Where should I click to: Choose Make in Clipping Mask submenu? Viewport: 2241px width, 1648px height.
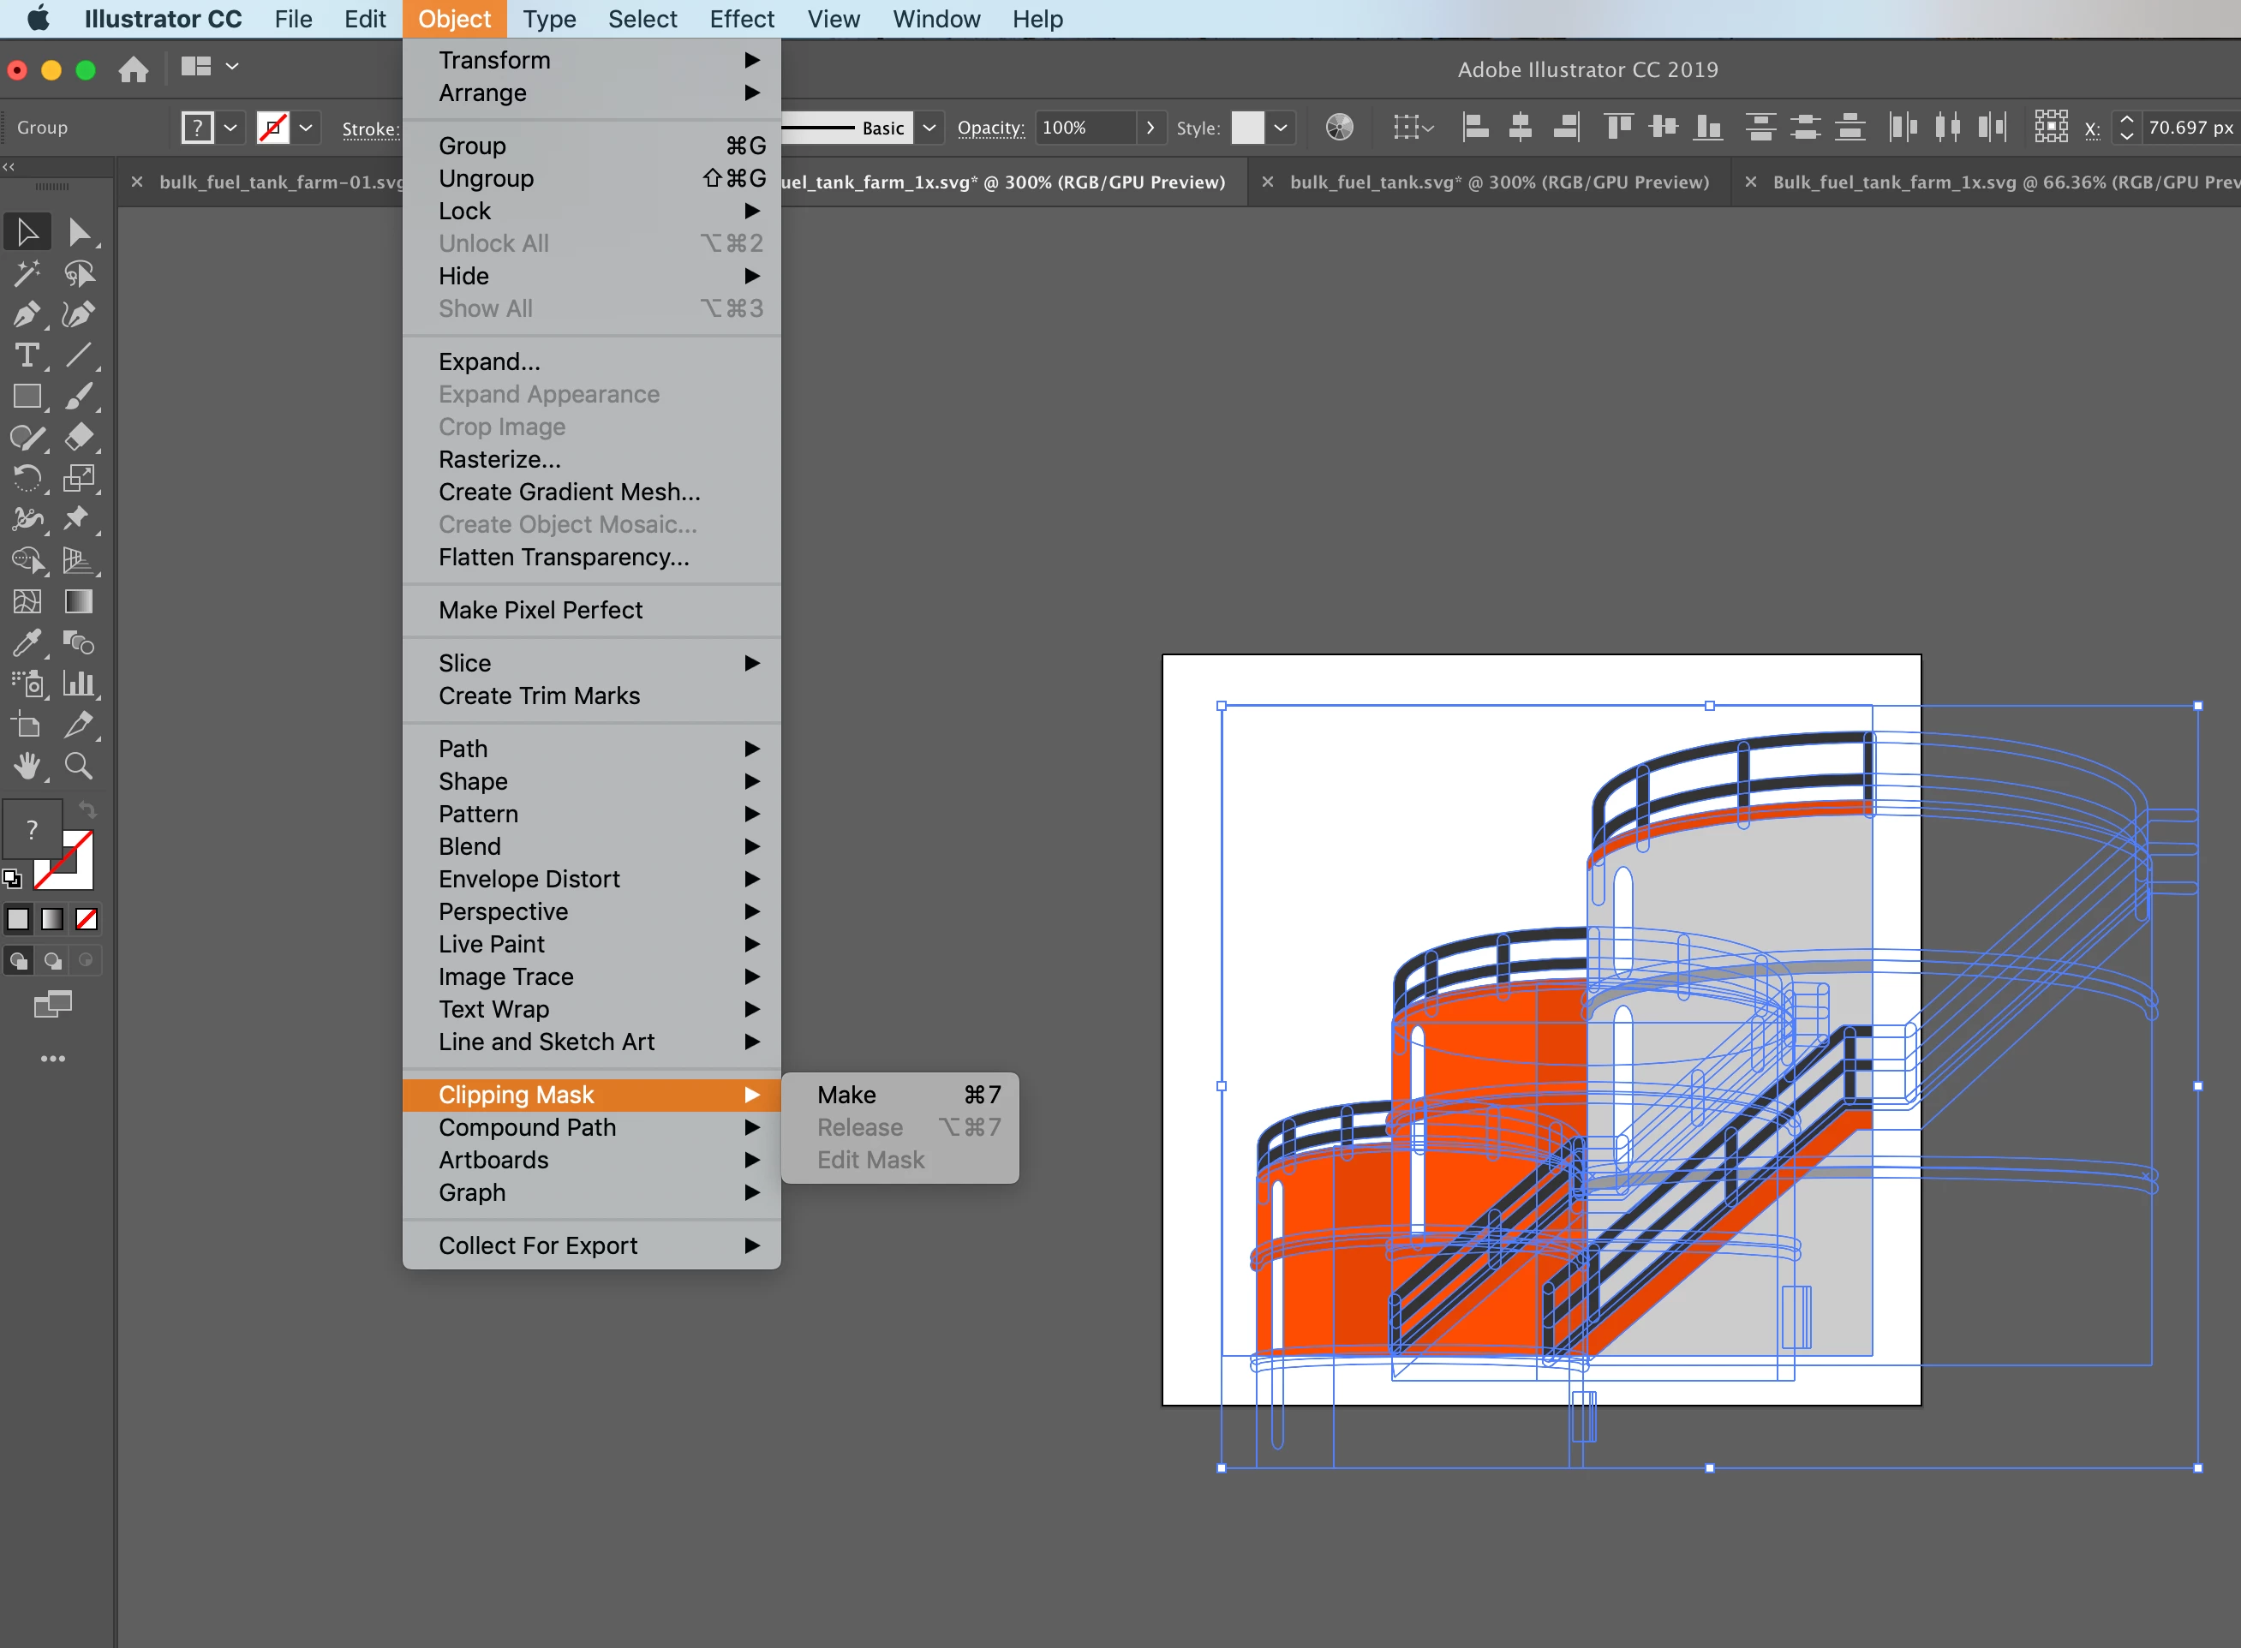846,1096
